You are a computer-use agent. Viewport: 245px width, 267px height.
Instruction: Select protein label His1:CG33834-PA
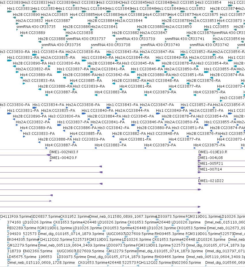point(48,105)
